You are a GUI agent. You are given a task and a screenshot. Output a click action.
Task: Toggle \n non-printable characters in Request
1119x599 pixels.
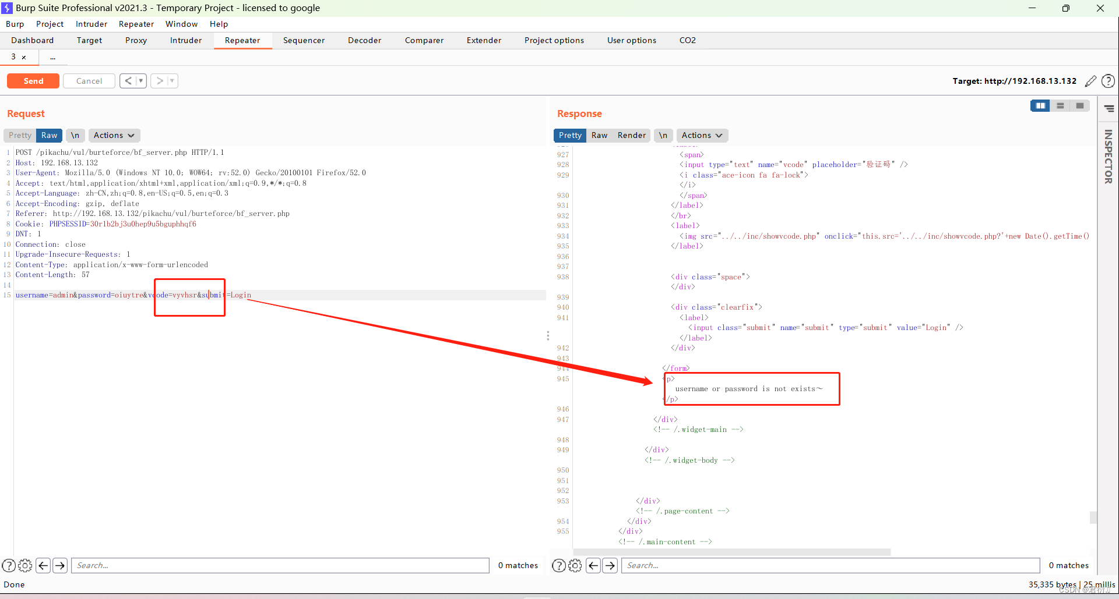coord(75,135)
